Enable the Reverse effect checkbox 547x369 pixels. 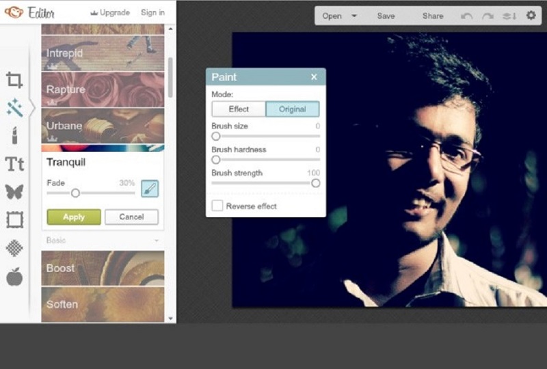point(217,206)
